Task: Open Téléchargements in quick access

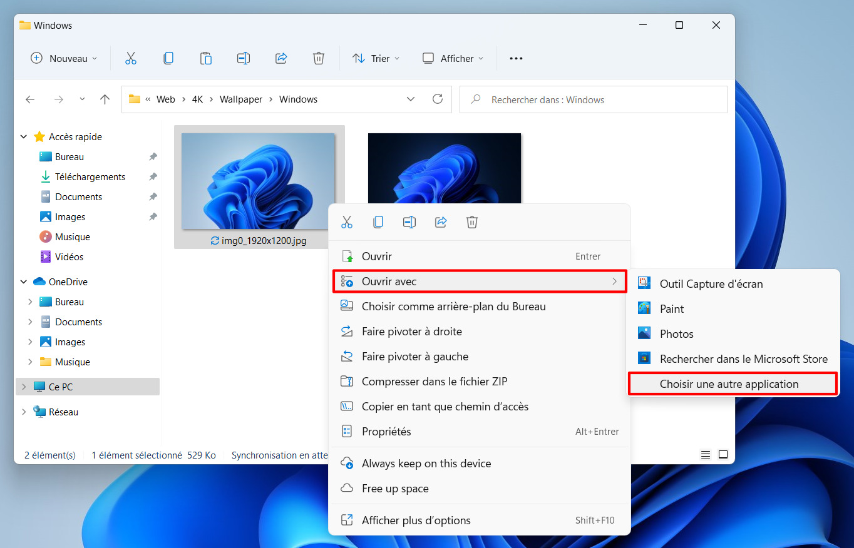Action: coord(90,177)
